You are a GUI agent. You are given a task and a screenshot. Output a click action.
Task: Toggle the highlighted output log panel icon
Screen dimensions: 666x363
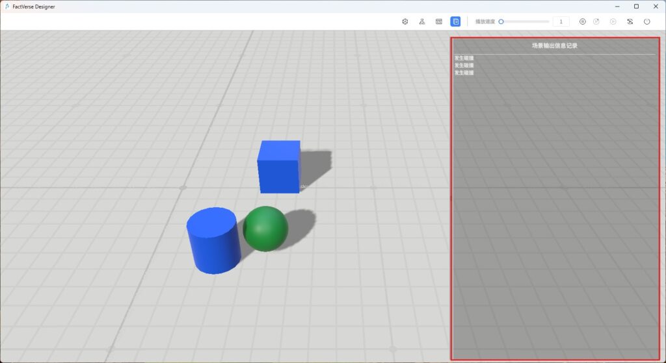click(x=456, y=21)
